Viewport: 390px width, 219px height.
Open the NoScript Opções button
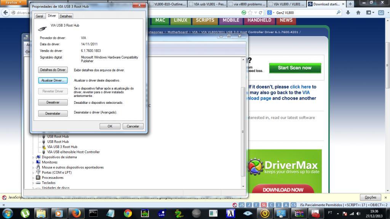370,197
